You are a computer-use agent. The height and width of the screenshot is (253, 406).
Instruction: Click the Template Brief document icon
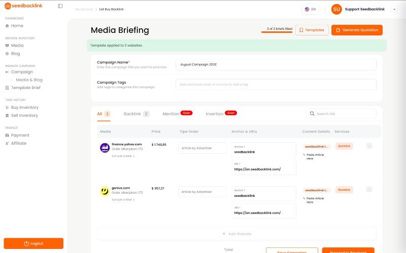coord(7,88)
